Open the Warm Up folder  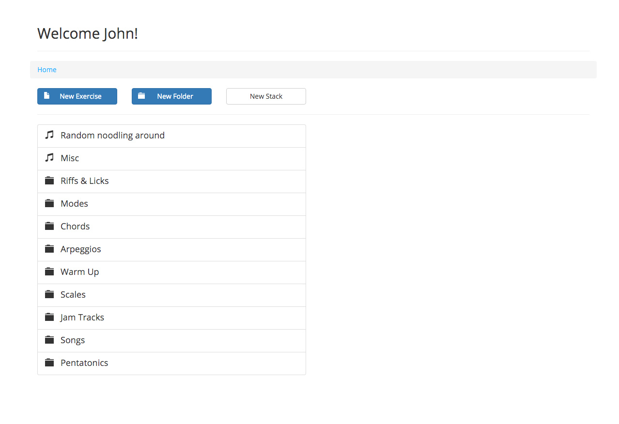click(171, 273)
